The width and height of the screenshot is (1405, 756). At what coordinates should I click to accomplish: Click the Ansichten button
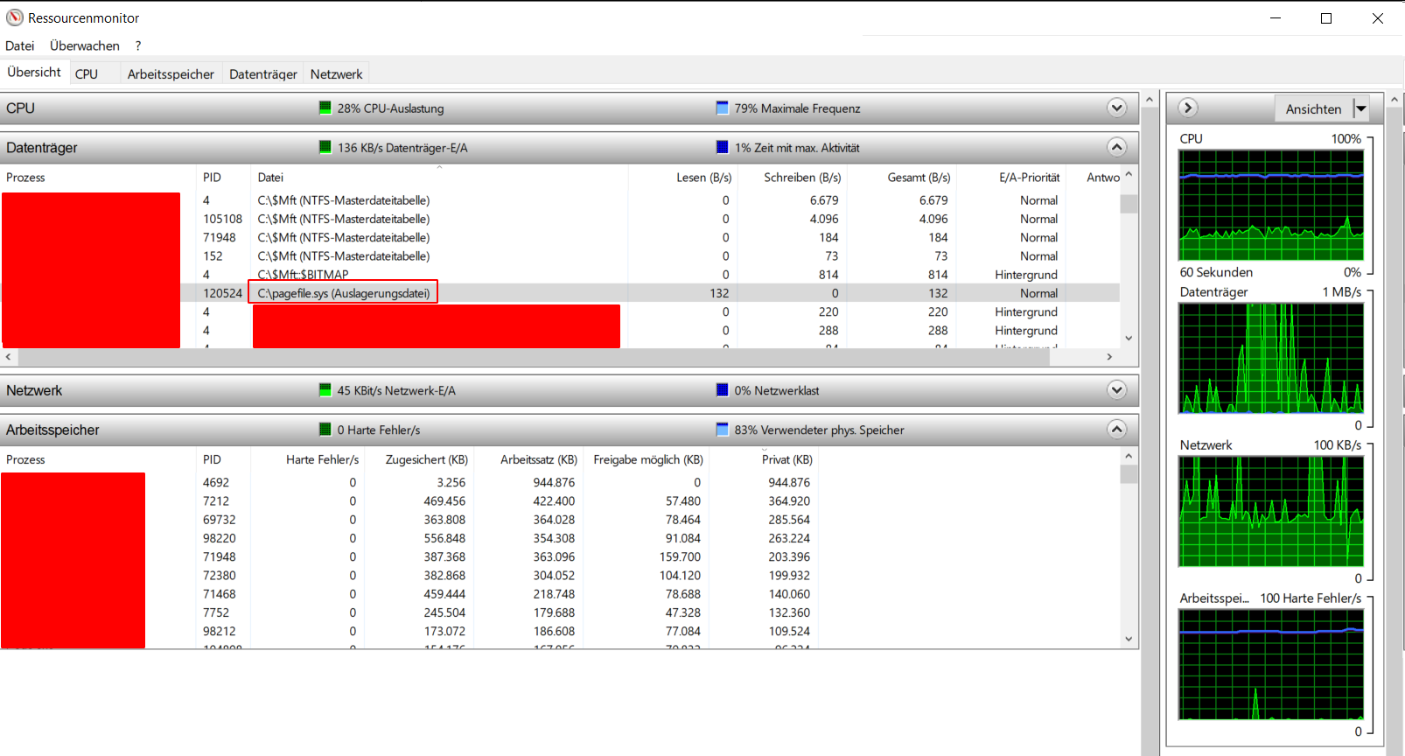click(x=1313, y=108)
